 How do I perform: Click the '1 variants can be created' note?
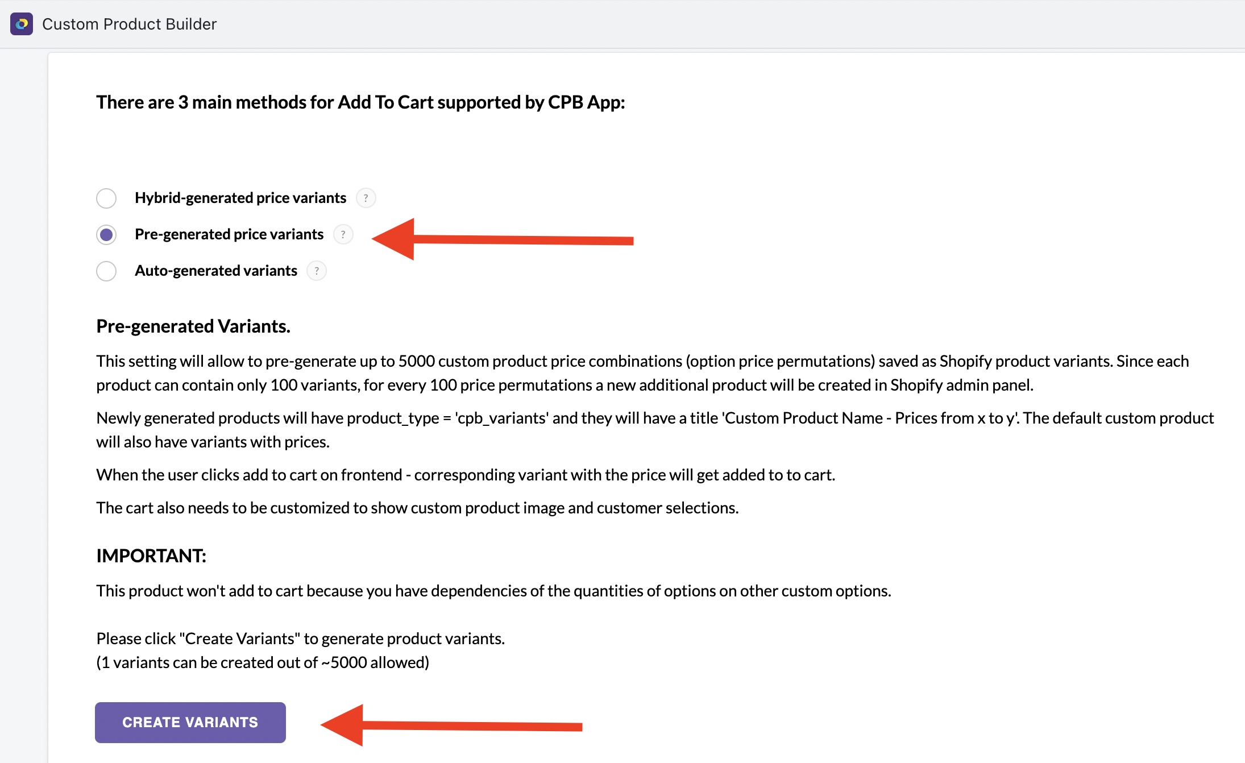[x=263, y=662]
